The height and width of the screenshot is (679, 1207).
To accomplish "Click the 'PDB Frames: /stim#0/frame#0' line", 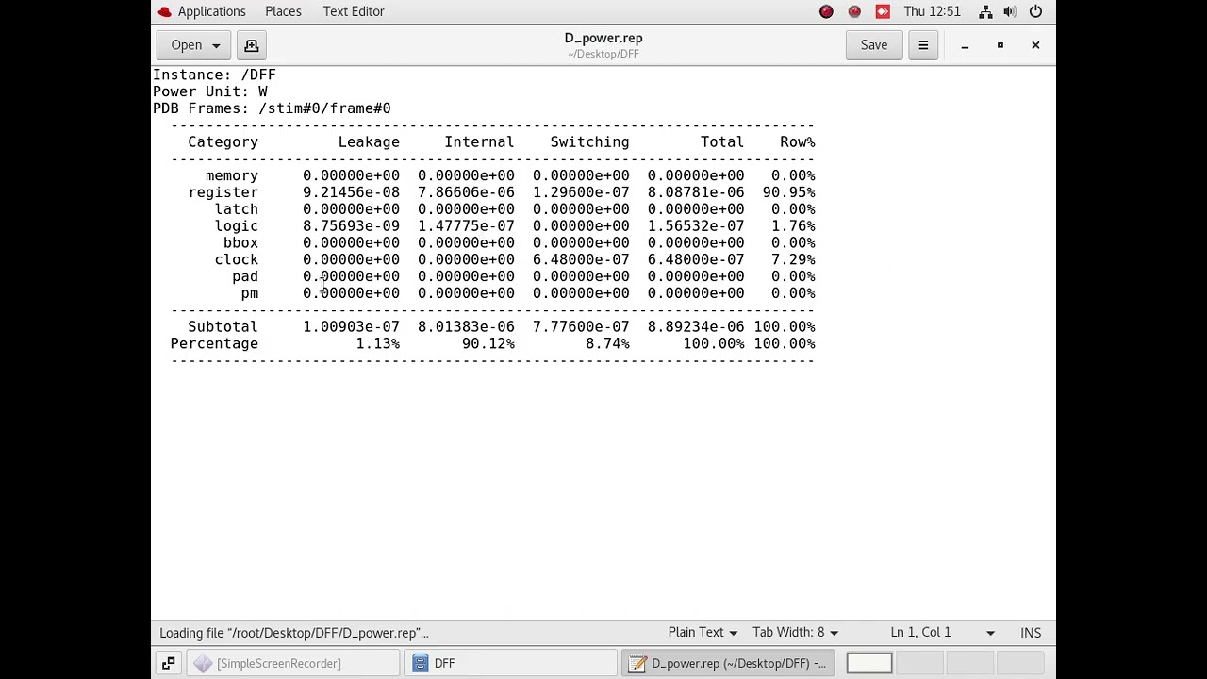I will 272,108.
